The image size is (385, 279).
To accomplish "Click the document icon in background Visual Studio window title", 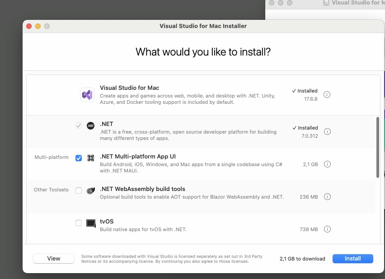I will click(326, 3).
